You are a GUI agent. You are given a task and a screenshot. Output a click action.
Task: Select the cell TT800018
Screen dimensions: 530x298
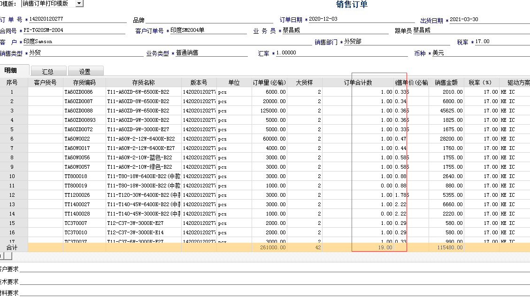84,176
